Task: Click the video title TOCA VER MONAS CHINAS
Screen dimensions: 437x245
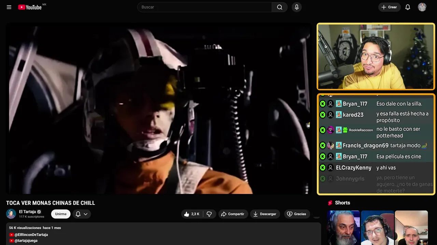Action: point(51,203)
